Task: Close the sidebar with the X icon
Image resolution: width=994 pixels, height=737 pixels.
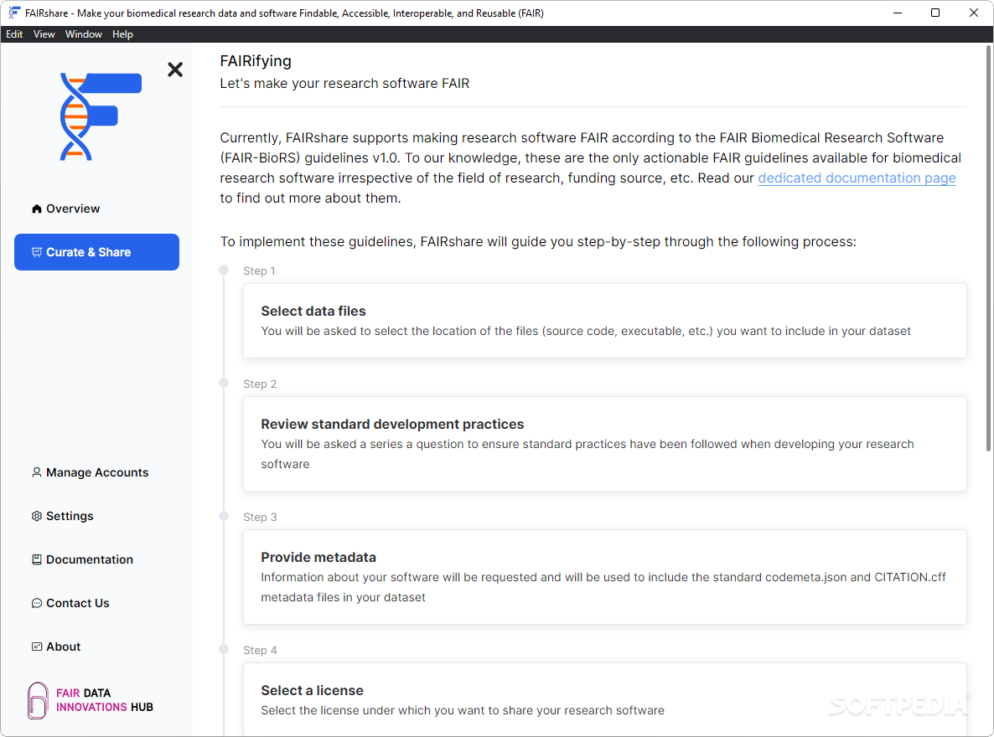Action: [175, 69]
